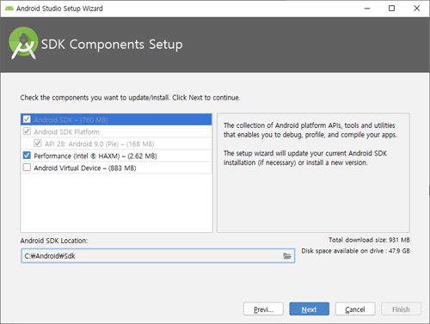
Task: Minimize the Setup Wizard window
Action: coord(367,9)
